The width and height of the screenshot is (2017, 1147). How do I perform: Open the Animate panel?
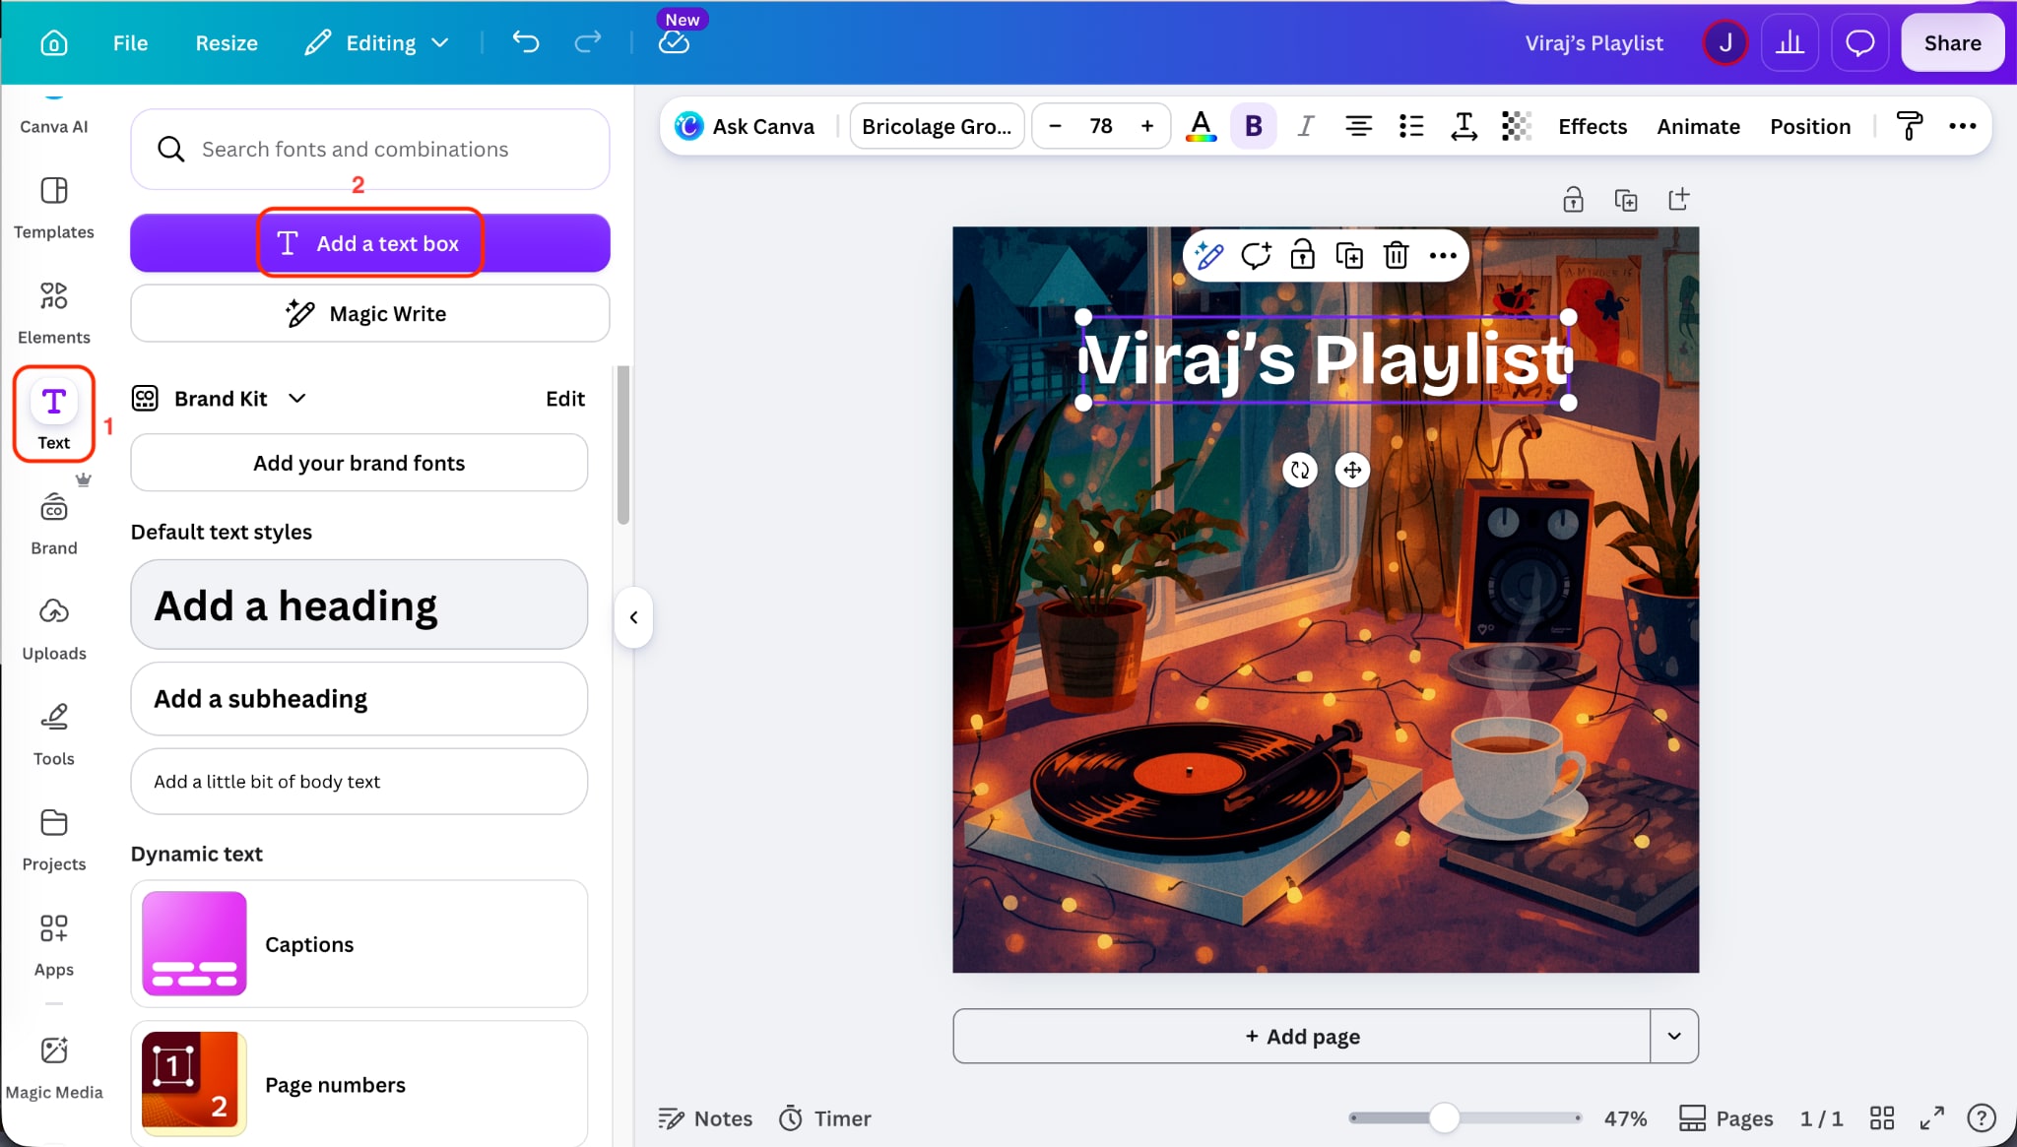point(1698,126)
